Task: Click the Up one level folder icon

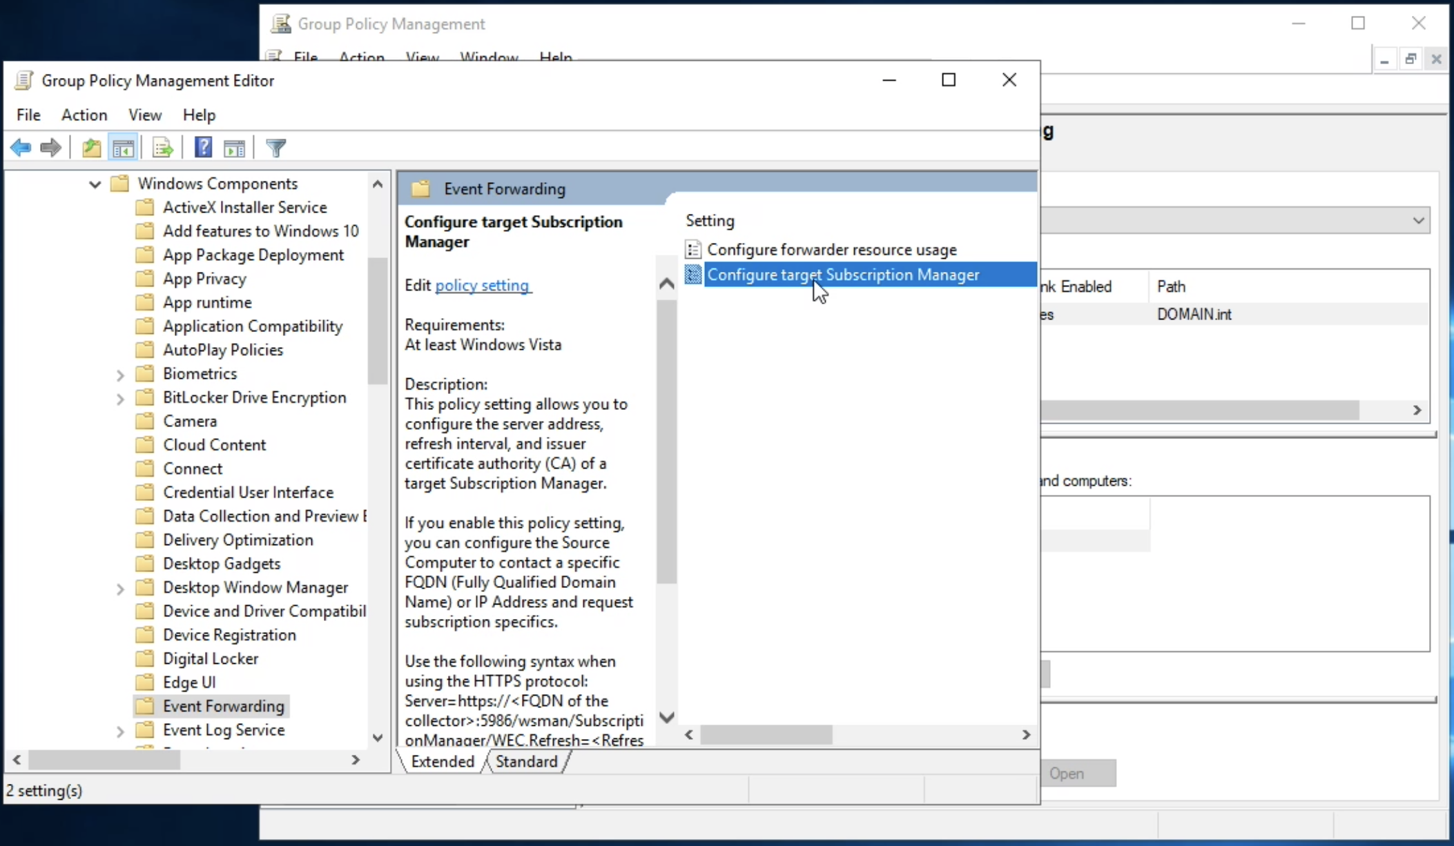Action: click(x=91, y=148)
